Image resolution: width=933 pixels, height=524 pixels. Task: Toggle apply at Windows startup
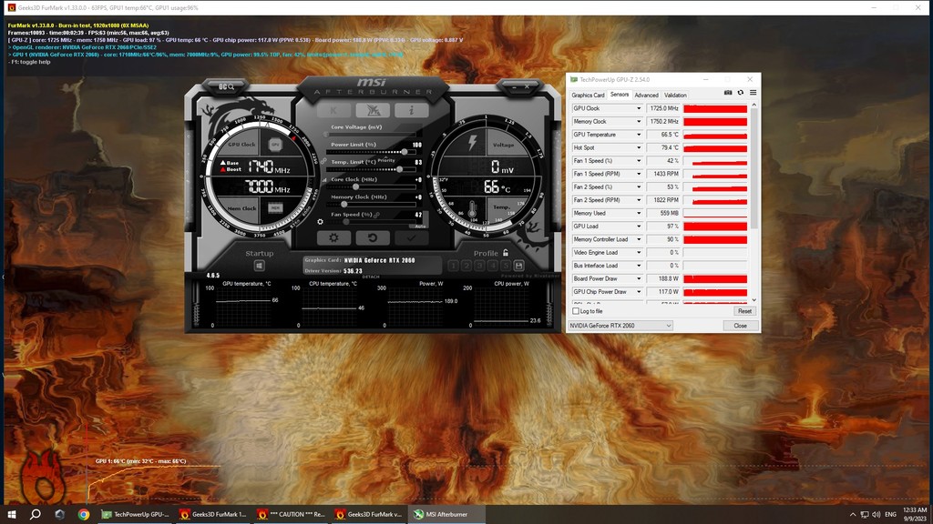click(x=259, y=266)
